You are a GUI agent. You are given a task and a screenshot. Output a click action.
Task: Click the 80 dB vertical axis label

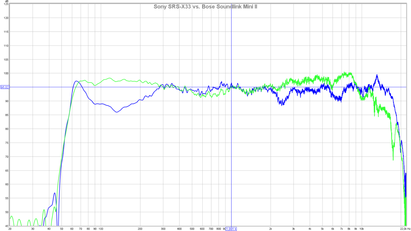pyautogui.click(x=7, y=129)
